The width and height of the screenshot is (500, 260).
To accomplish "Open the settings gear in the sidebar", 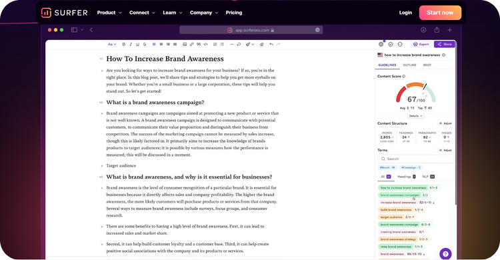I will tap(381, 45).
